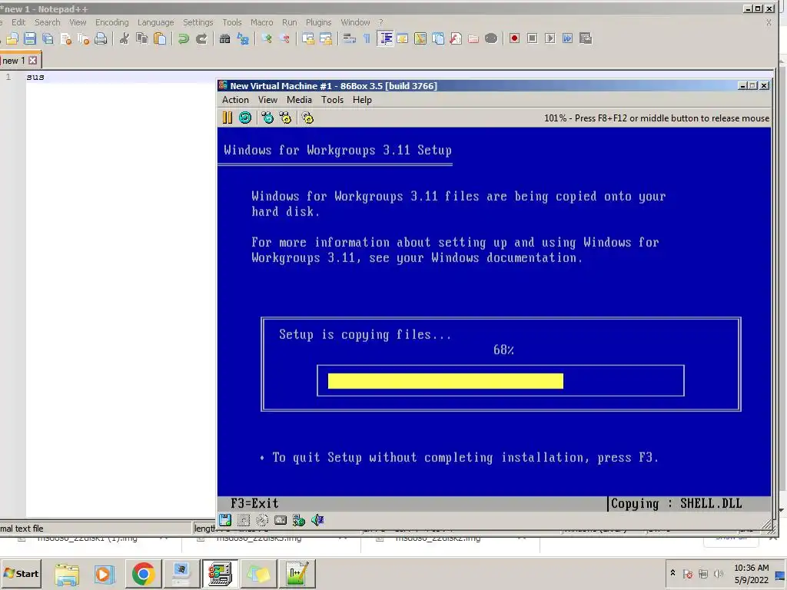Open Notepad++ Plugins menu
Screen dimensions: 787x590
click(318, 22)
